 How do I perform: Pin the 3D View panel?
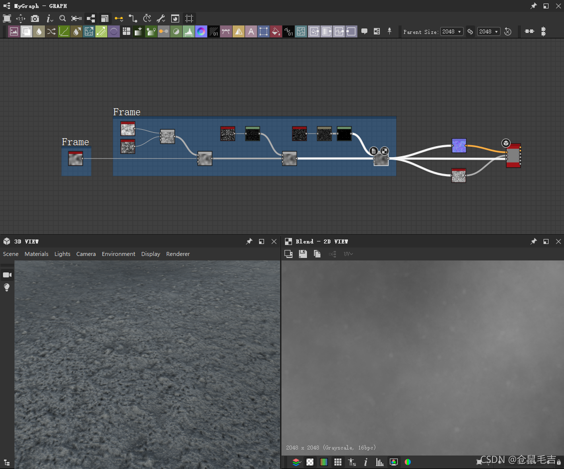coord(249,241)
